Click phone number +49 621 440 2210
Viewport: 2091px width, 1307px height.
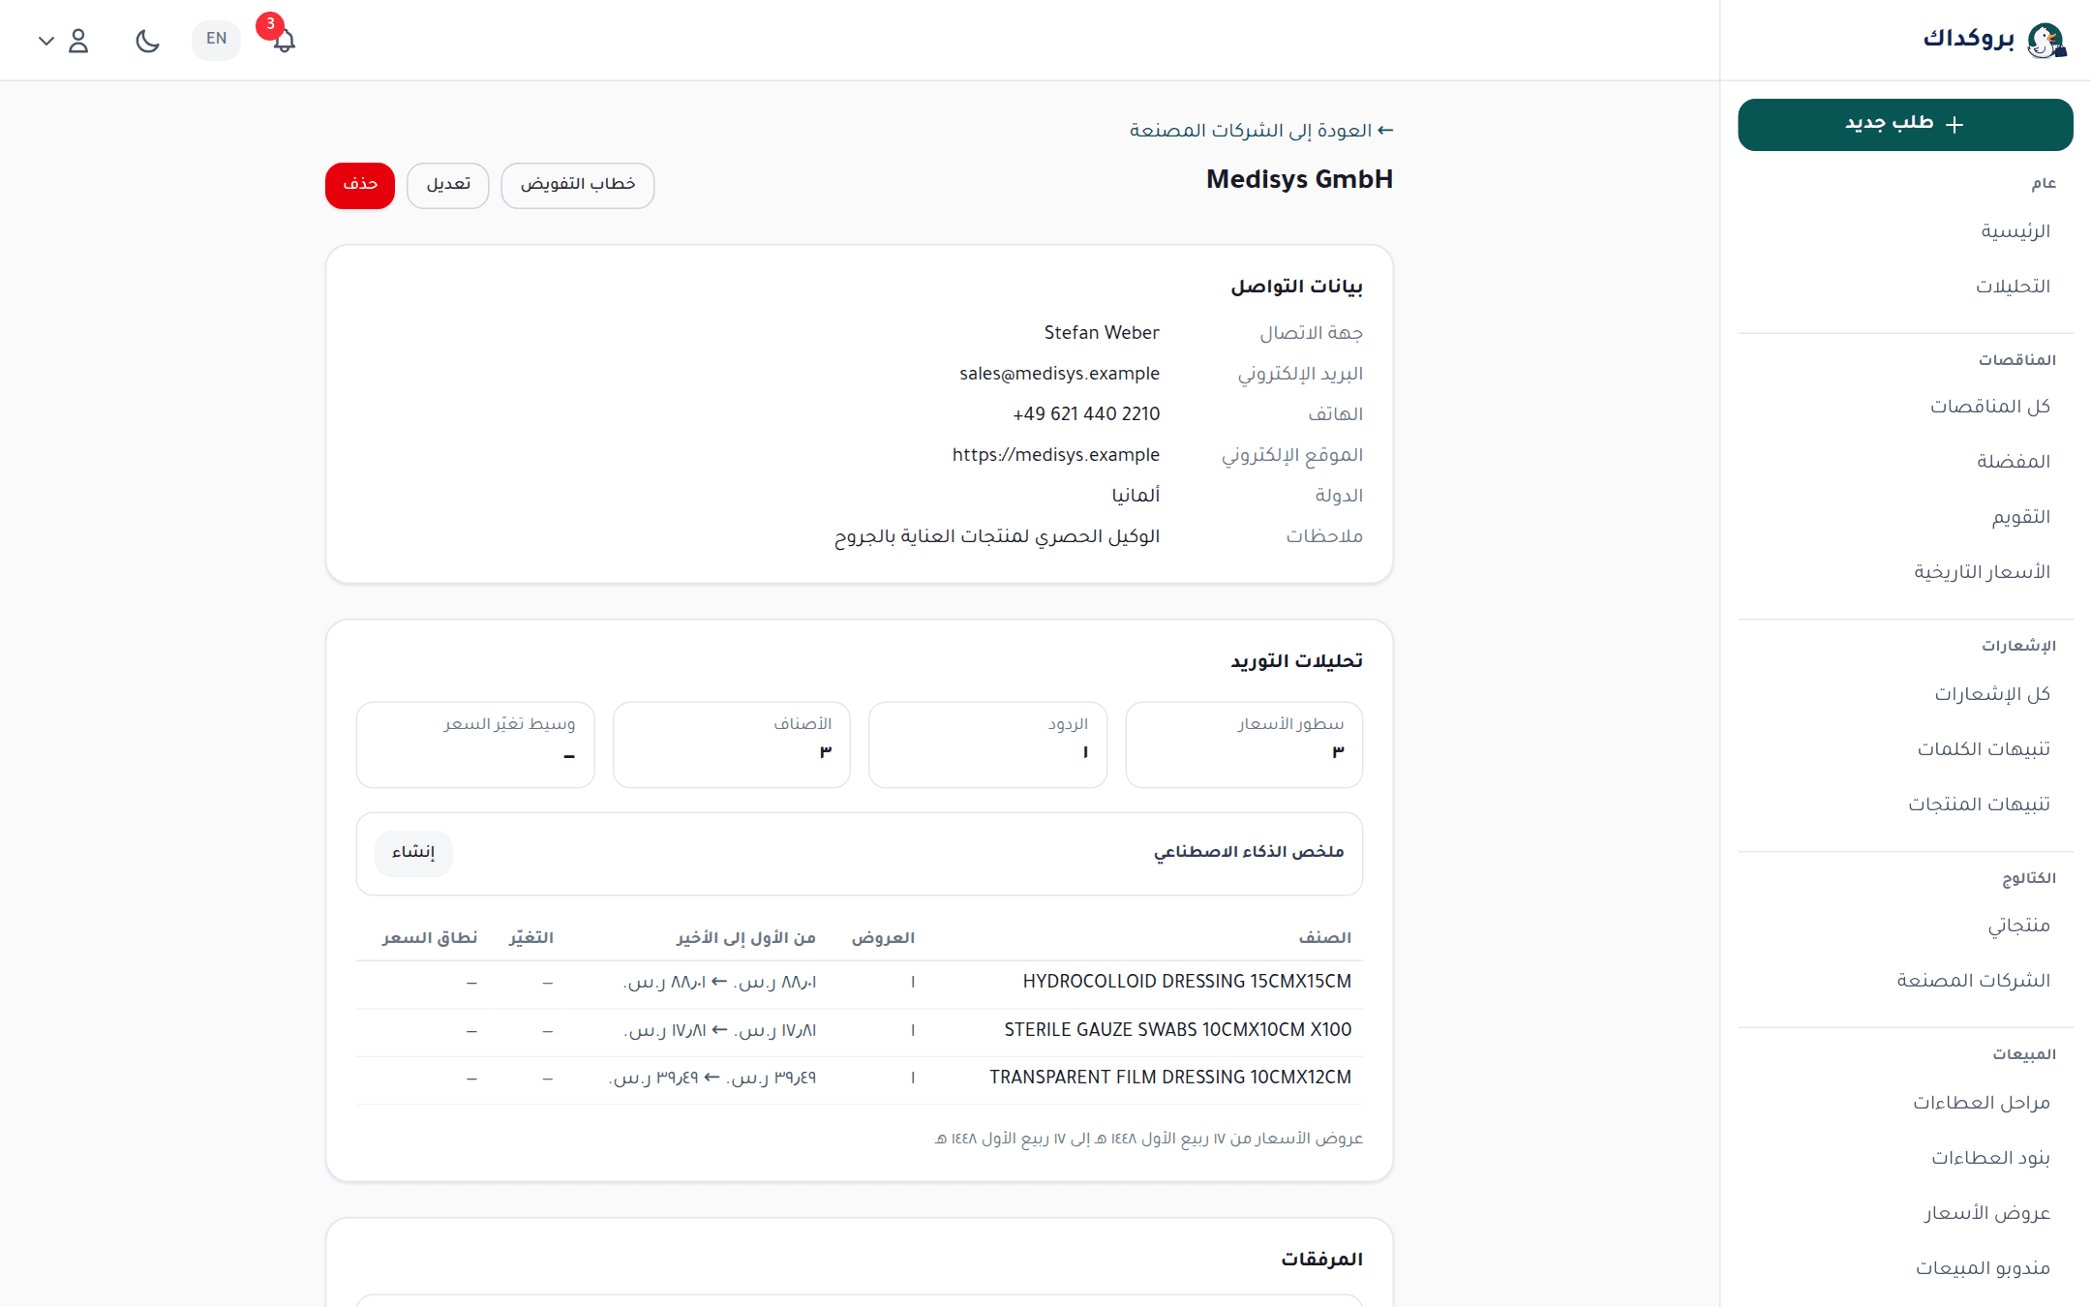point(1086,414)
